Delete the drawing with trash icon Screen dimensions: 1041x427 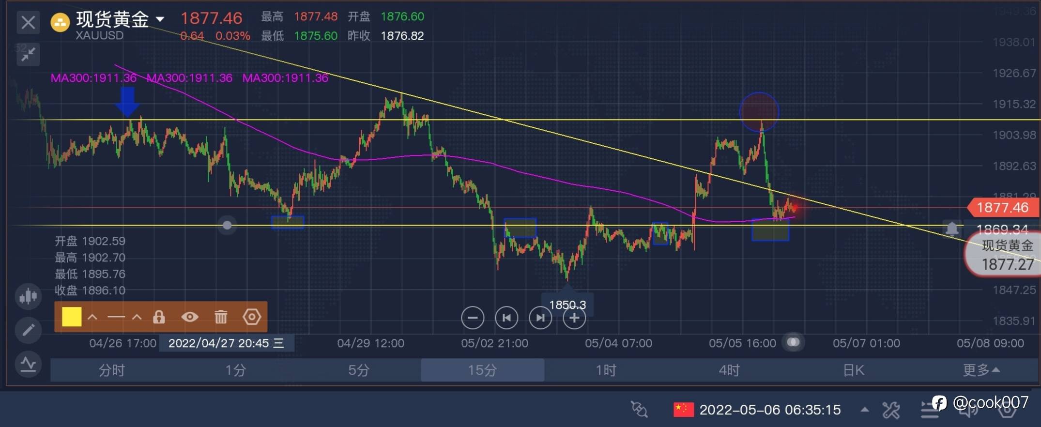click(x=221, y=317)
